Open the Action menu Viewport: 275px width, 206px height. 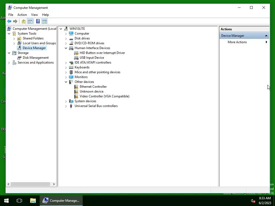pos(22,15)
